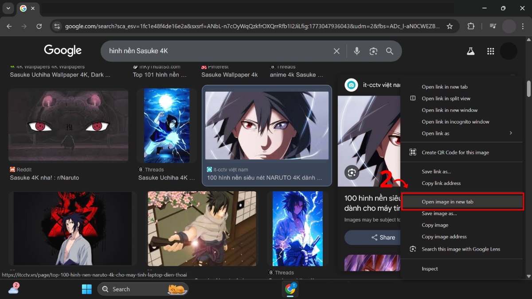Open Google Search Labs flask icon
Viewport: 532px width, 299px height.
(x=470, y=51)
